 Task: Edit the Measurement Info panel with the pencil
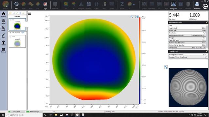point(207,22)
